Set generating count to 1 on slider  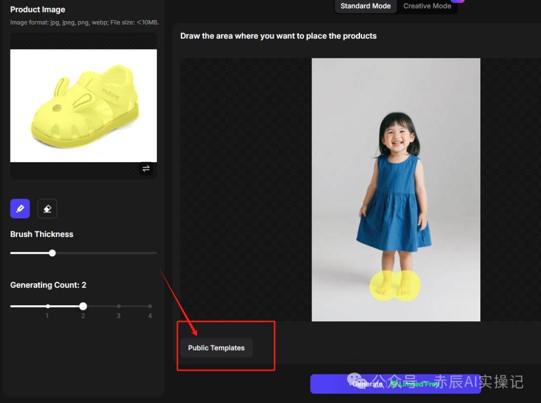pos(48,306)
